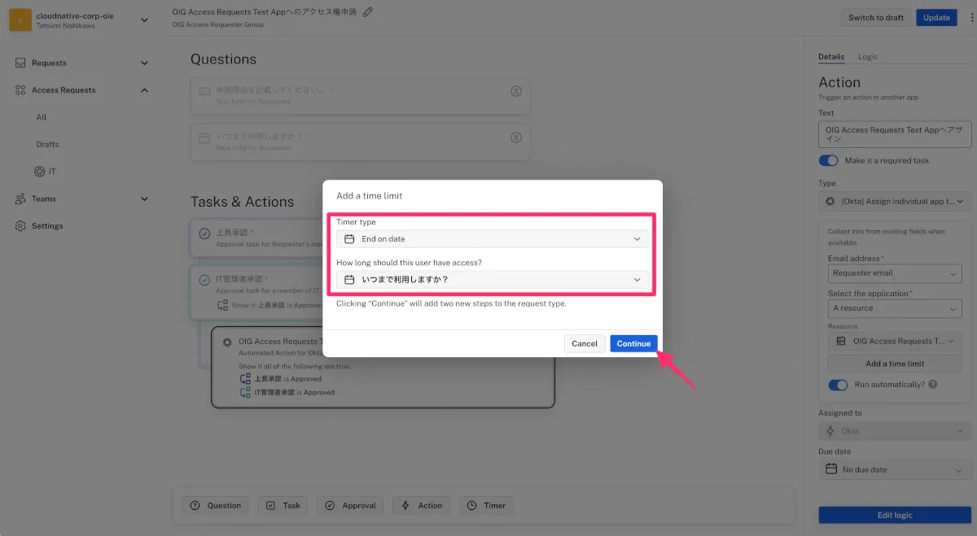Cancel the Add a time limit dialog
Image resolution: width=977 pixels, height=536 pixels.
[x=585, y=343]
